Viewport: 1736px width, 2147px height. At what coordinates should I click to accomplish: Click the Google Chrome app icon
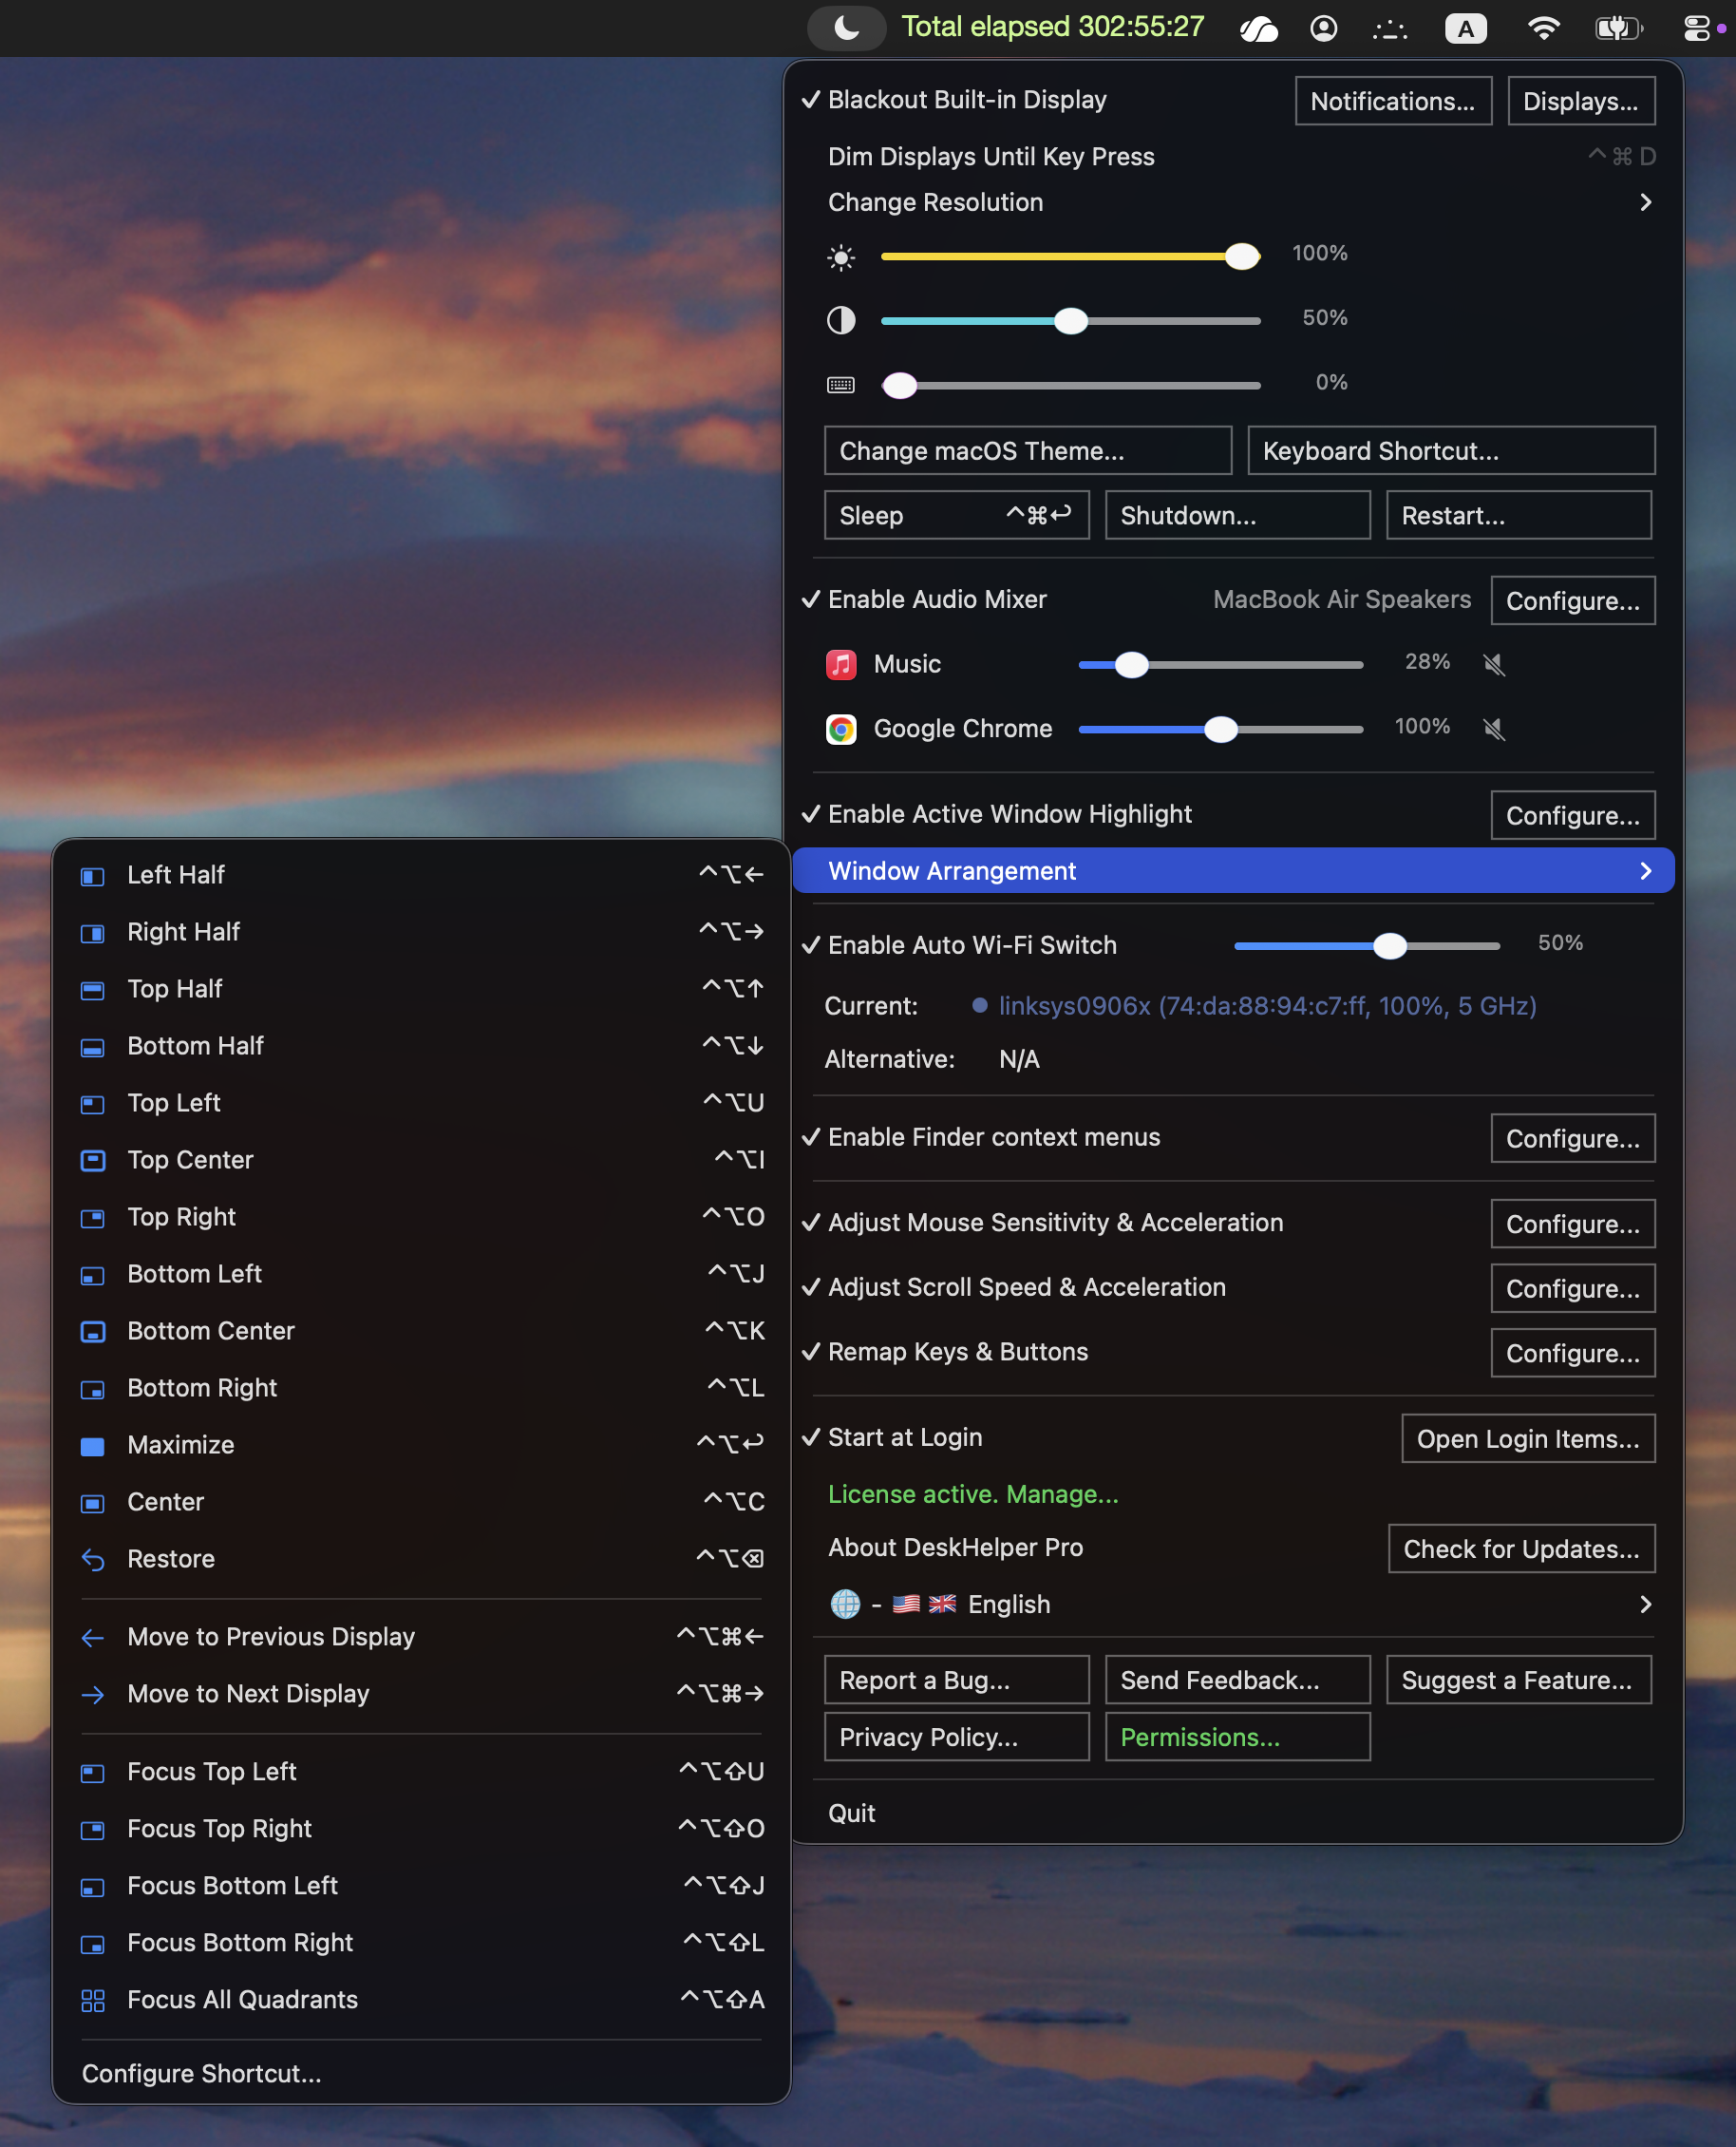pyautogui.click(x=841, y=730)
